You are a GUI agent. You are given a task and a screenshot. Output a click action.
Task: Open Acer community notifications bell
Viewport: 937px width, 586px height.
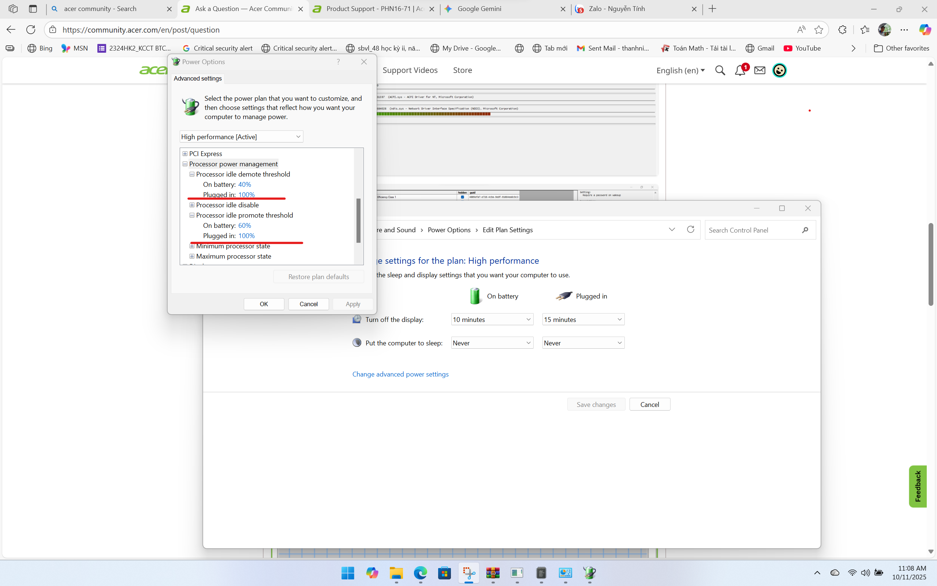(739, 71)
